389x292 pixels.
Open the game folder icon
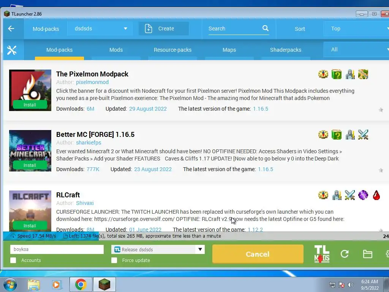tap(367, 254)
